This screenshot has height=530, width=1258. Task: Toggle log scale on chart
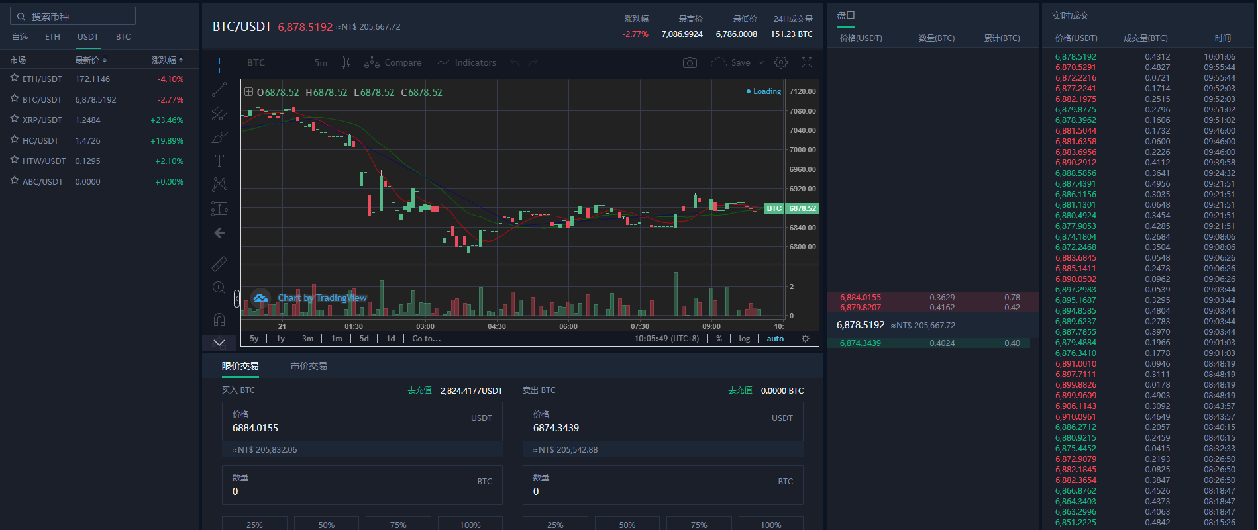[x=744, y=339]
